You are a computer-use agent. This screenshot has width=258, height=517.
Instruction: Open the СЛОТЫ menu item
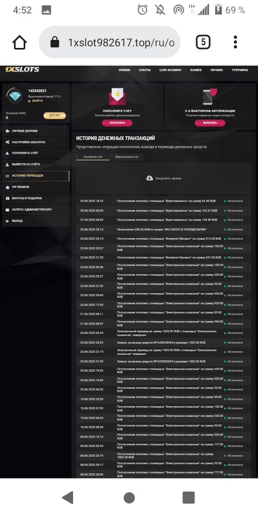coord(145,70)
